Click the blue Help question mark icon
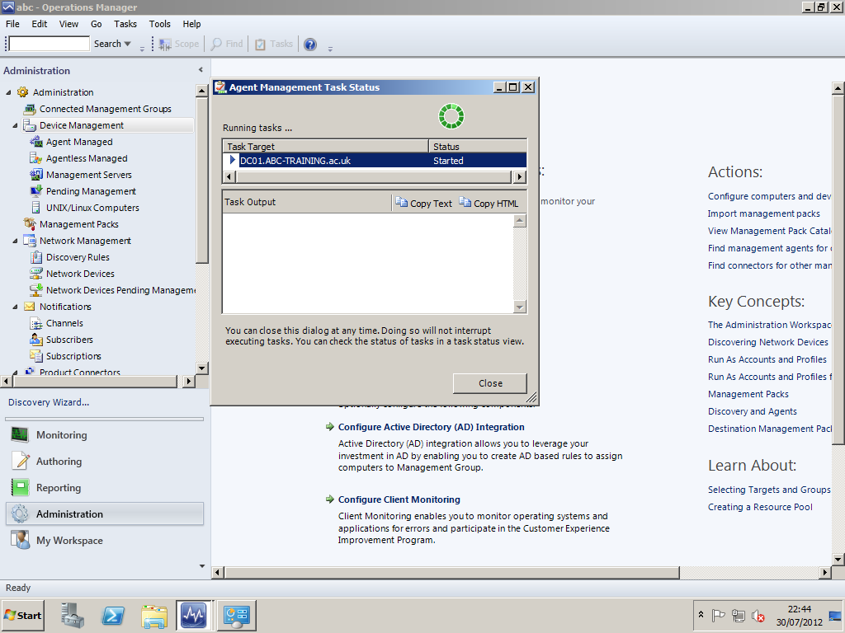845x633 pixels. (x=310, y=45)
